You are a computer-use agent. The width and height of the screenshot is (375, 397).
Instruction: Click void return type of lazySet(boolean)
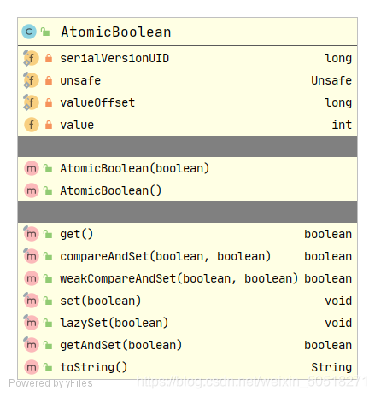338,323
